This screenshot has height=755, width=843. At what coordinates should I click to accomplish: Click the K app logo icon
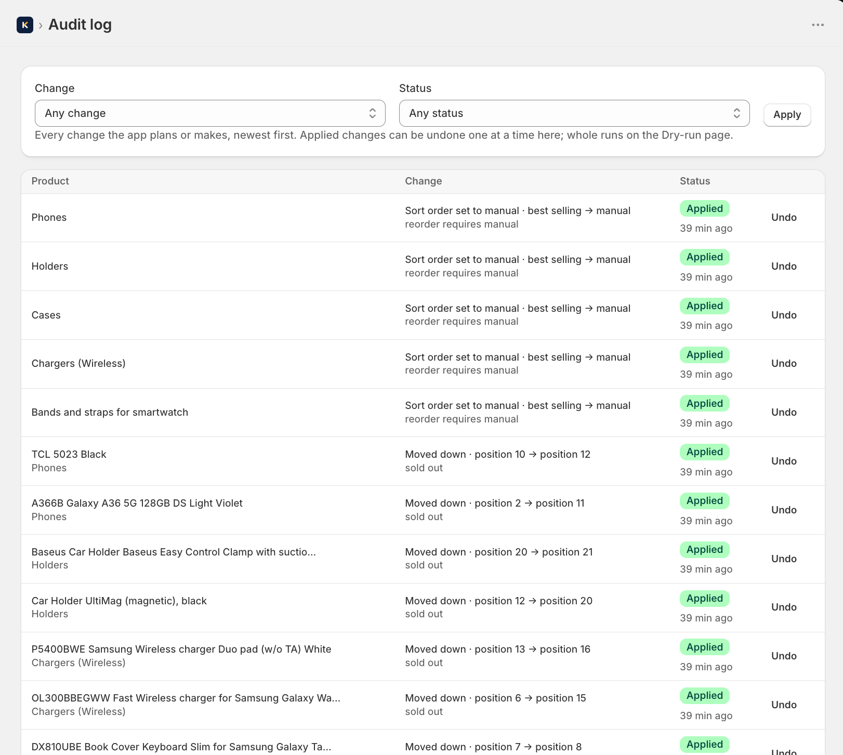25,25
